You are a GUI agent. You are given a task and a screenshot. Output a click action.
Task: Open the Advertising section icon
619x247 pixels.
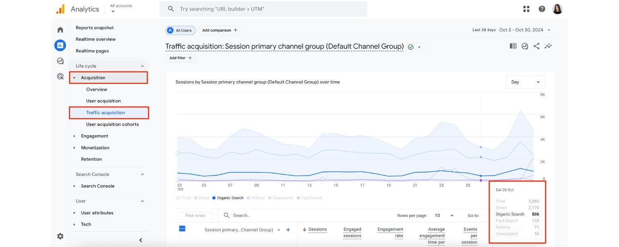tap(60, 76)
